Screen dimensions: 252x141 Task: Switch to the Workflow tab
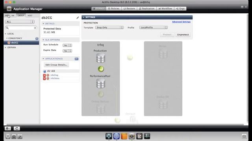[x=165, y=9]
